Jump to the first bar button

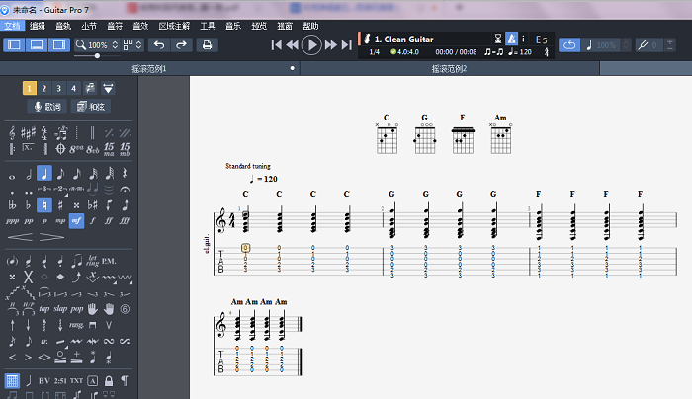point(277,44)
